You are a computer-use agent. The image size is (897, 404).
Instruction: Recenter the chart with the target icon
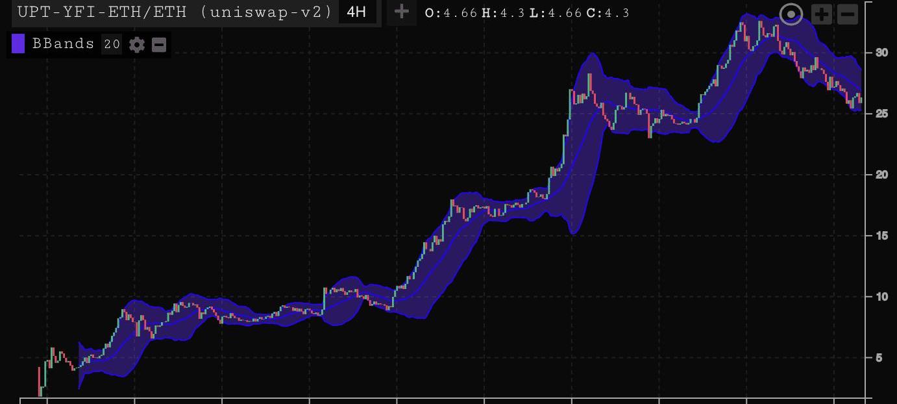(x=791, y=14)
